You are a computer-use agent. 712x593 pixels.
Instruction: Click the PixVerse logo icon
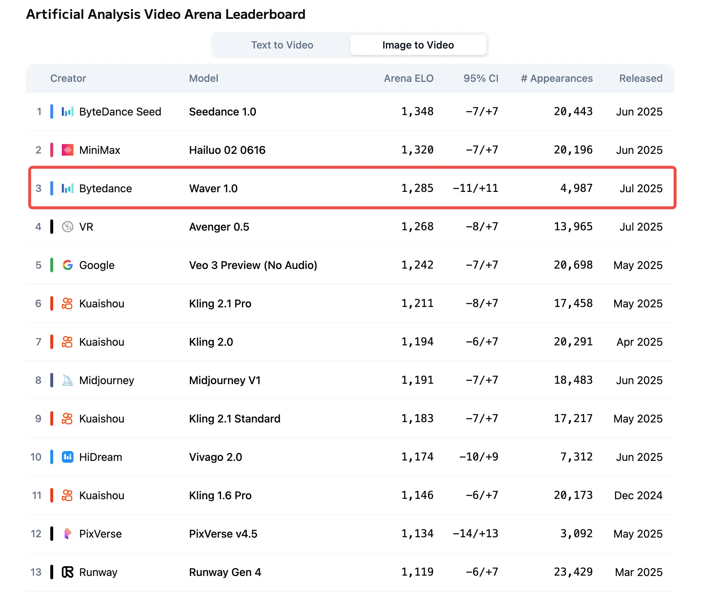[68, 534]
